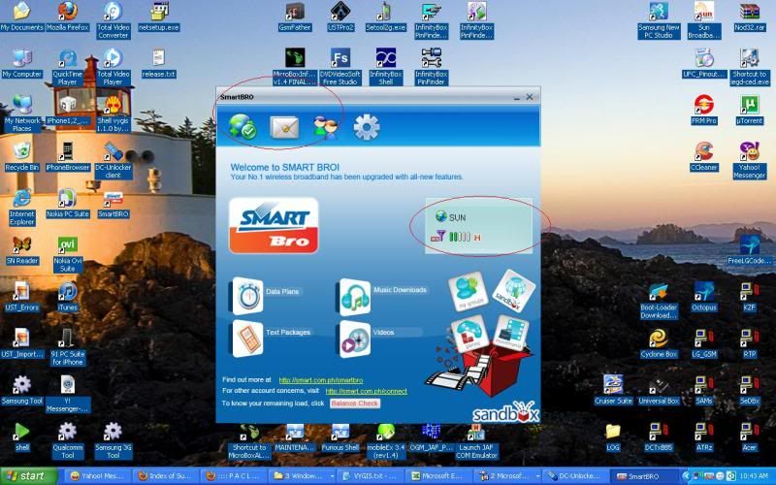Image resolution: width=776 pixels, height=485 pixels.
Task: Select the My Documents desktop icon
Action: pyautogui.click(x=22, y=17)
